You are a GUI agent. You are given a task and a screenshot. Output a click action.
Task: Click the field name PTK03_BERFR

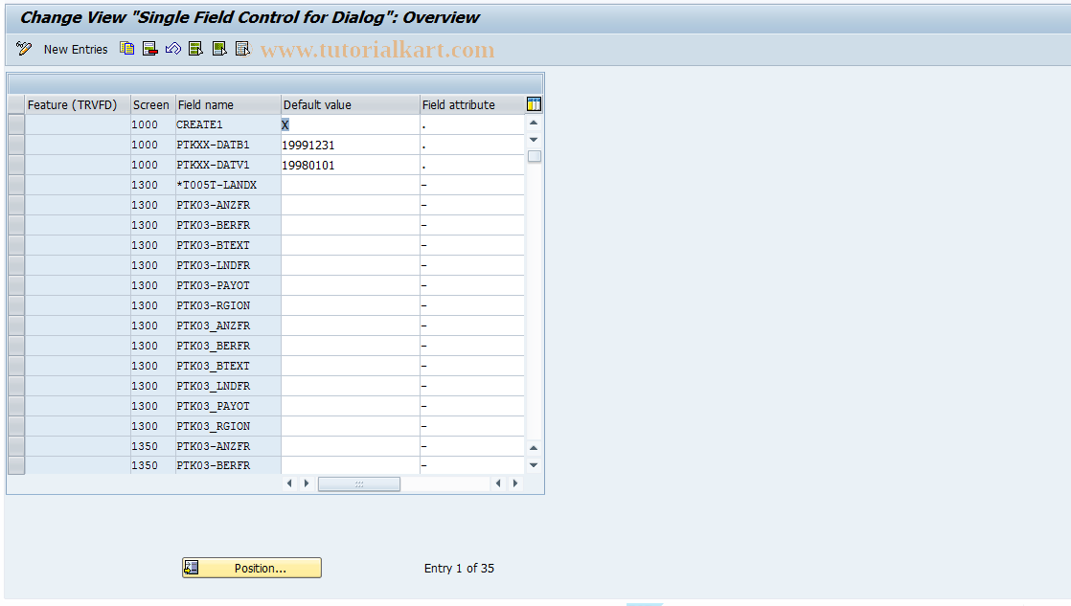(213, 346)
